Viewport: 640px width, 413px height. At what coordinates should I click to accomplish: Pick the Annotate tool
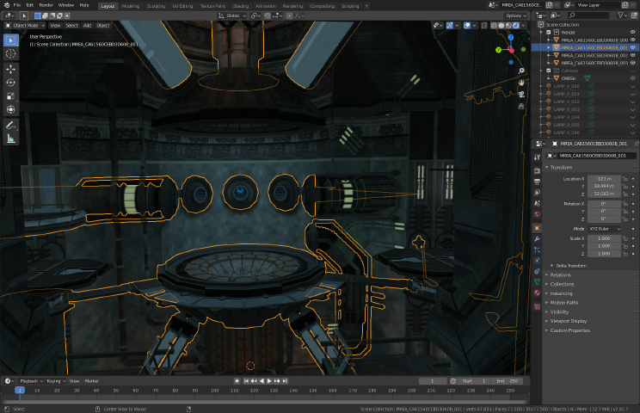[11, 124]
